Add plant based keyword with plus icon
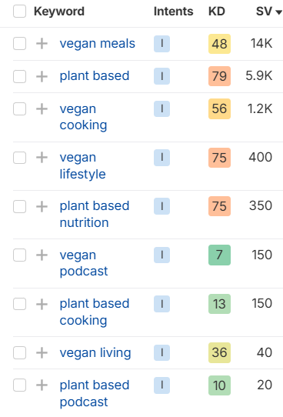This screenshot has width=283, height=417. 42,77
